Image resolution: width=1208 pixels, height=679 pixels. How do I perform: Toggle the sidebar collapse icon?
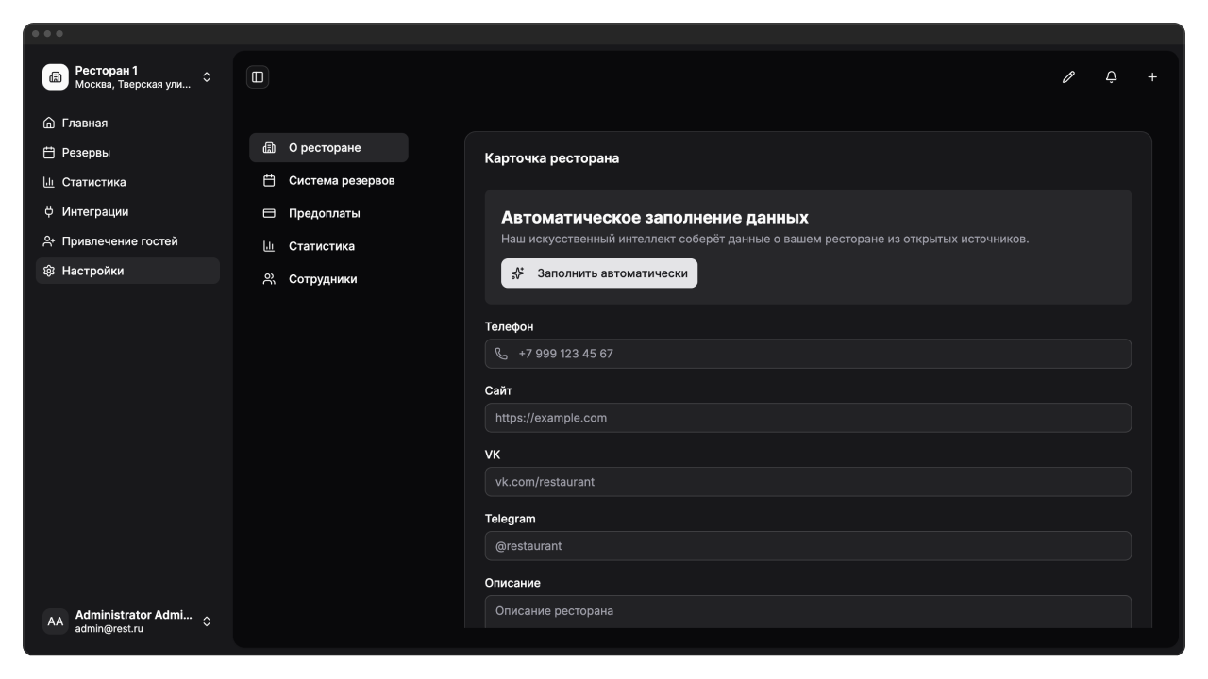coord(258,77)
